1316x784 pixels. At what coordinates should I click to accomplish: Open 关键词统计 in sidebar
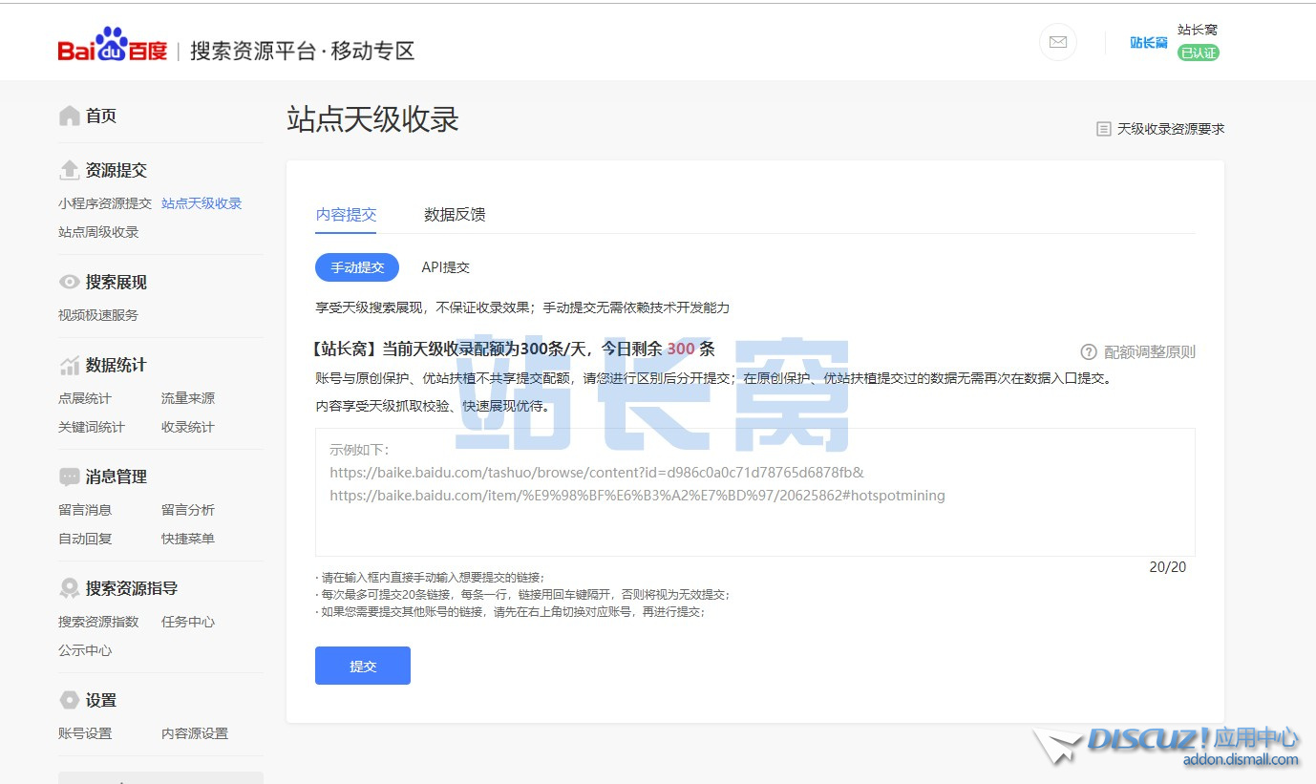92,427
